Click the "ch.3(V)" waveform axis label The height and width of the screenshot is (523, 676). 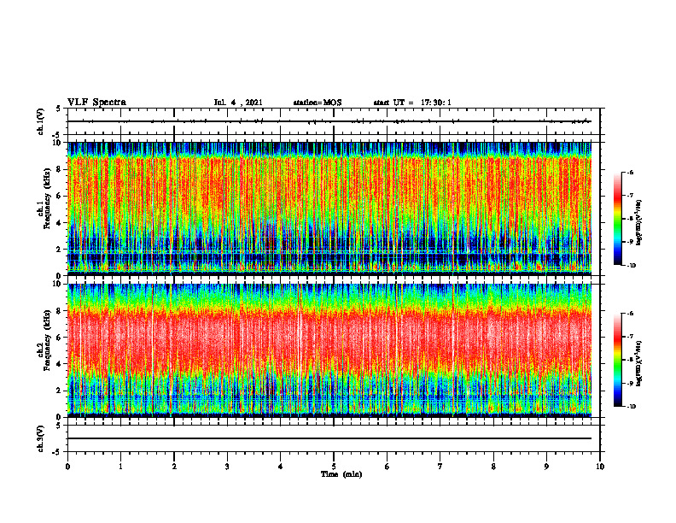[x=40, y=438]
